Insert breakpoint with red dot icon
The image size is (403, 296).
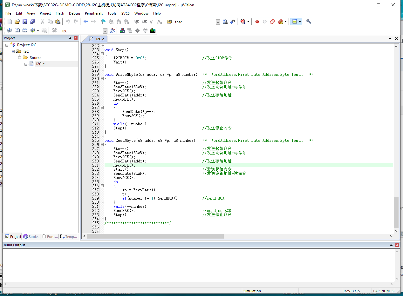point(257,22)
